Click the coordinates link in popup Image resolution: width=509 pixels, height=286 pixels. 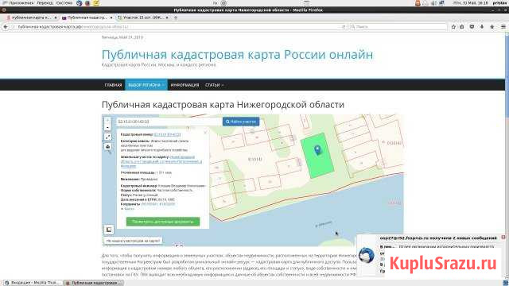pyautogui.click(x=158, y=204)
